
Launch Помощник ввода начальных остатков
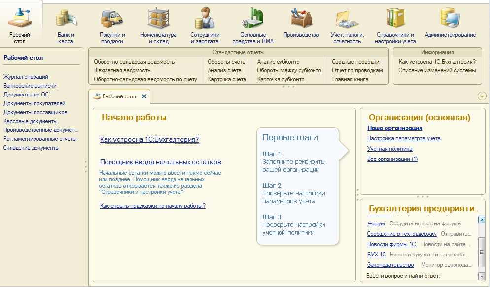[161, 162]
